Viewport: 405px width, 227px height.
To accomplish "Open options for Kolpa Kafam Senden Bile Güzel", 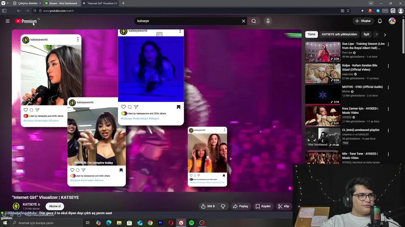I will click(388, 66).
